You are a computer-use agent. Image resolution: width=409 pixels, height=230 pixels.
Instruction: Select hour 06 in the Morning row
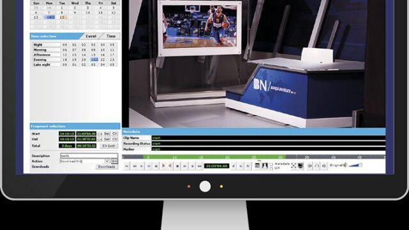(x=65, y=50)
